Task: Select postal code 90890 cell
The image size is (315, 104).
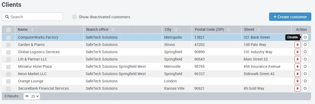Action: click(200, 52)
